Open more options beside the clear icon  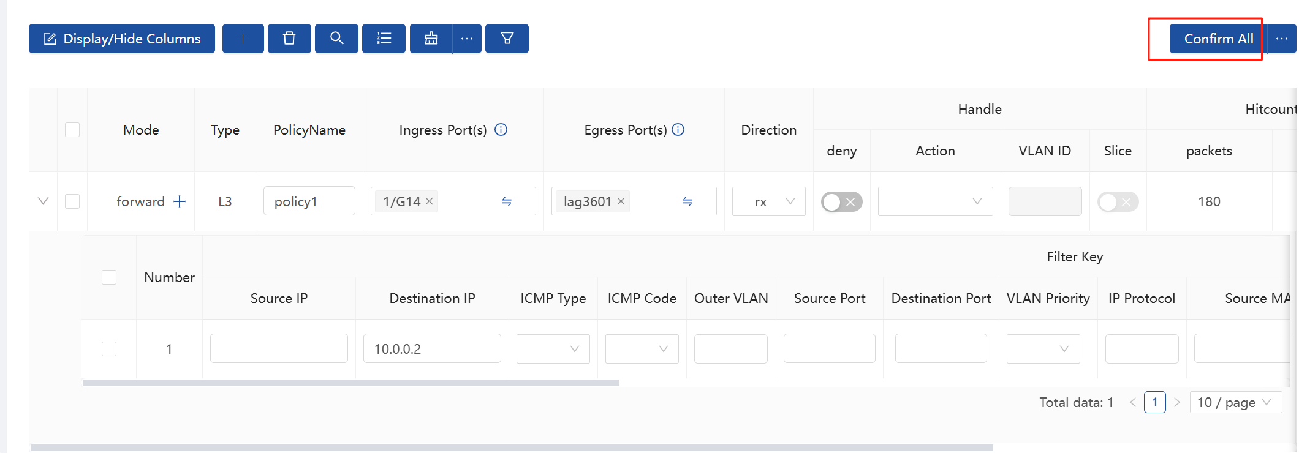[467, 39]
